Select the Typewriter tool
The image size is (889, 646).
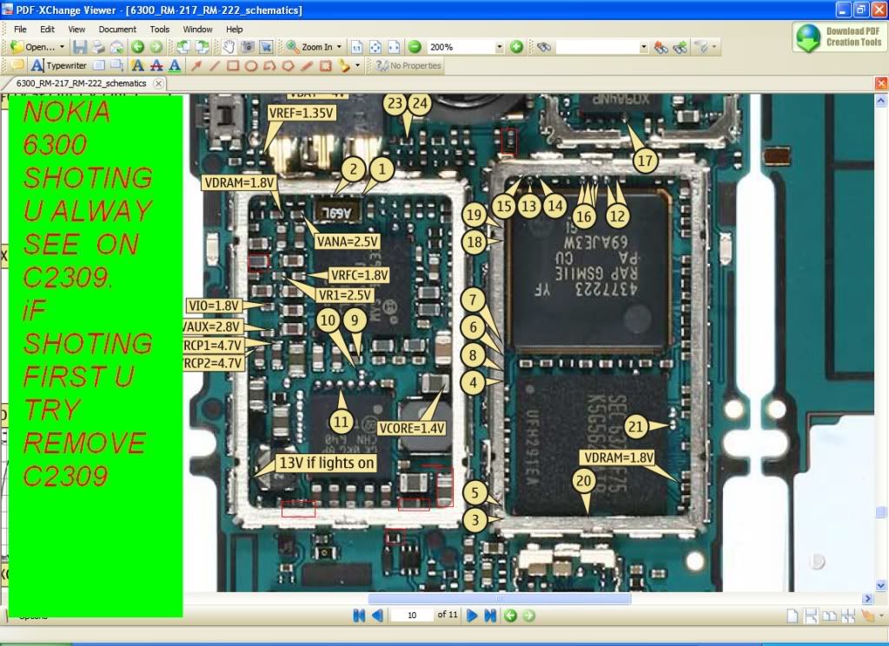(59, 66)
